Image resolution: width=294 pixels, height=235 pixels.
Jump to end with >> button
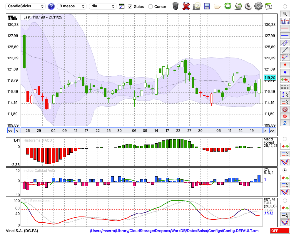click(273, 131)
